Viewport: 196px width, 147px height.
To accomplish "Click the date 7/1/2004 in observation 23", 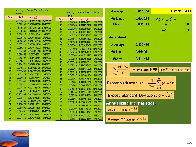I will (x=47, y=94).
